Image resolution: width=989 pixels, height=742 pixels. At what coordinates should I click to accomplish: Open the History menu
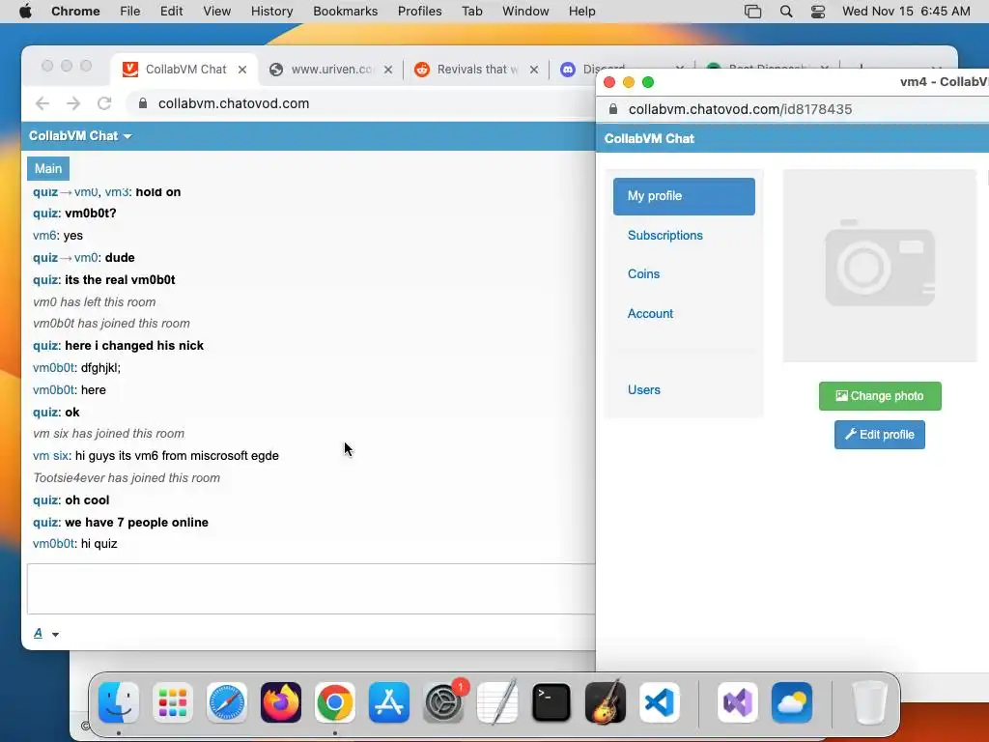point(271,11)
